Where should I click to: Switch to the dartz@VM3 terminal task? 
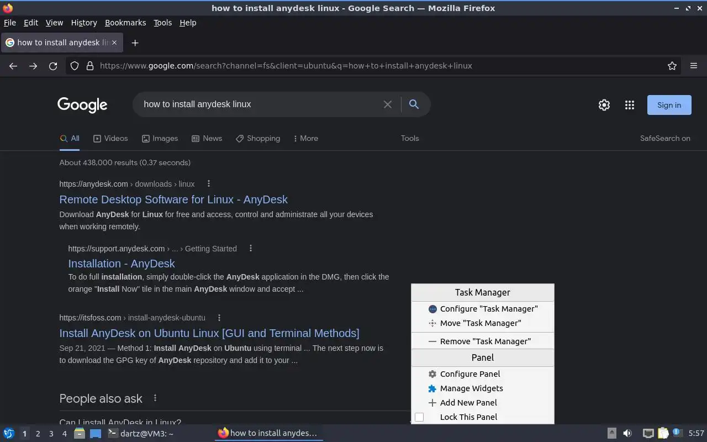point(159,433)
